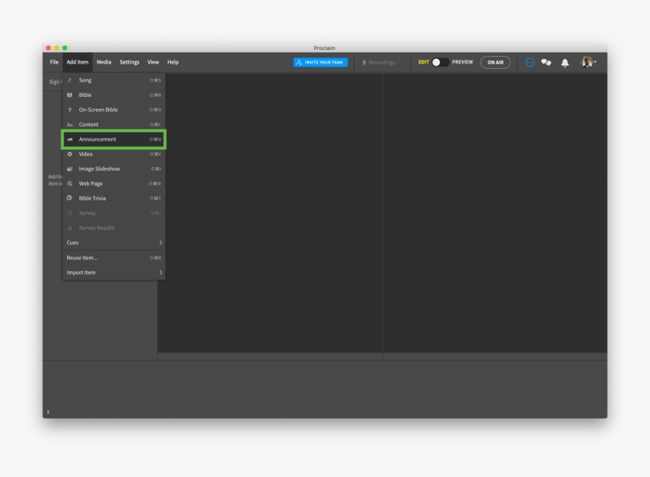Open the chat messages icon
This screenshot has height=477, width=650.
point(546,62)
